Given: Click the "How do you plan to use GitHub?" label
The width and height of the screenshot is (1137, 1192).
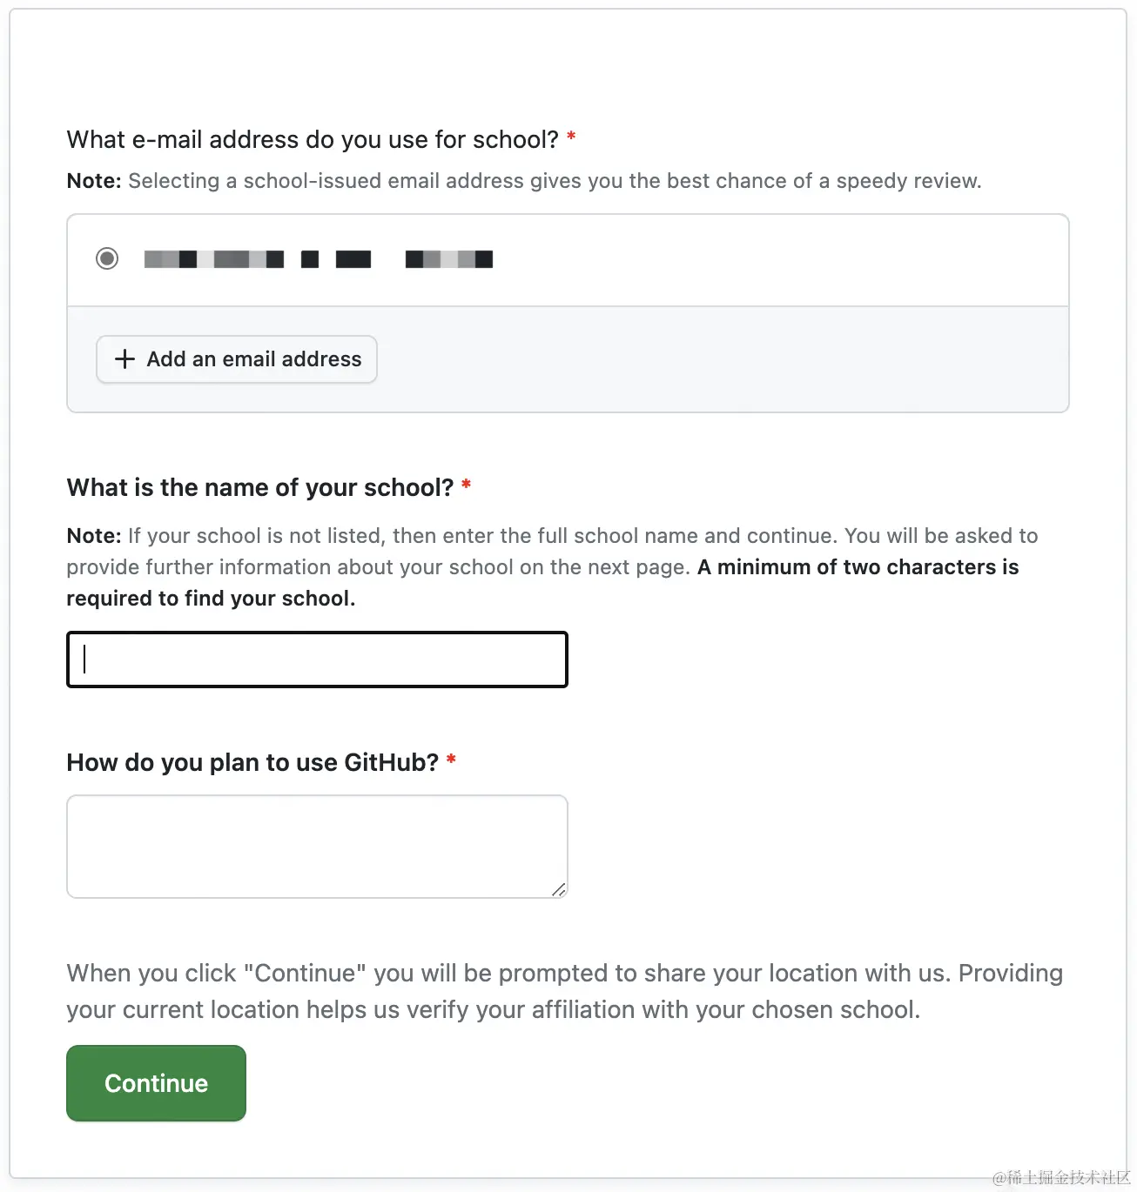Looking at the screenshot, I should tap(252, 762).
